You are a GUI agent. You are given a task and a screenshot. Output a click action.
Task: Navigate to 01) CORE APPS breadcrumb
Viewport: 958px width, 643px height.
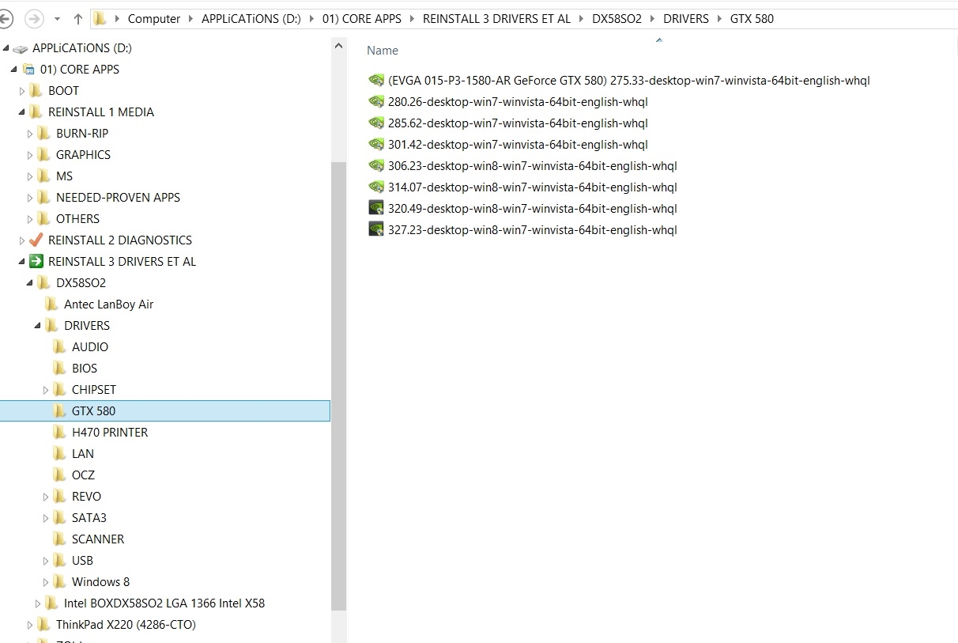[362, 19]
